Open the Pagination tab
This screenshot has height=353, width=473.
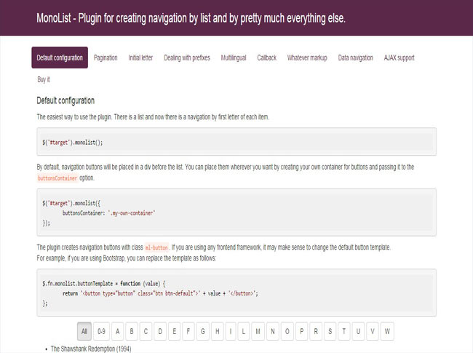(106, 57)
